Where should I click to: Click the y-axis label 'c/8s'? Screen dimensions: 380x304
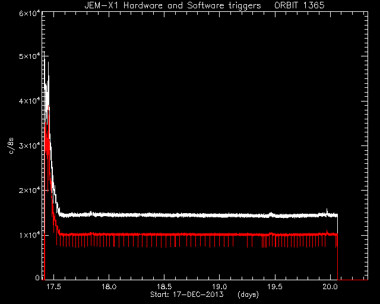[x=11, y=146]
